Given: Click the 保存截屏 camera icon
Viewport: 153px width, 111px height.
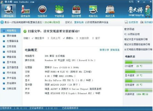Looking at the screenshot, I should [142, 22].
